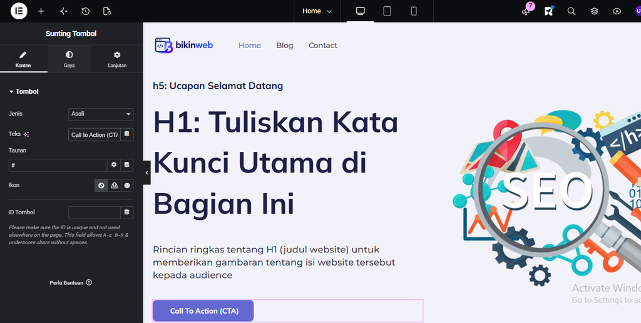Select the H1 Tuliskan Kata Kunci heading
641x323 pixels.
click(x=275, y=163)
